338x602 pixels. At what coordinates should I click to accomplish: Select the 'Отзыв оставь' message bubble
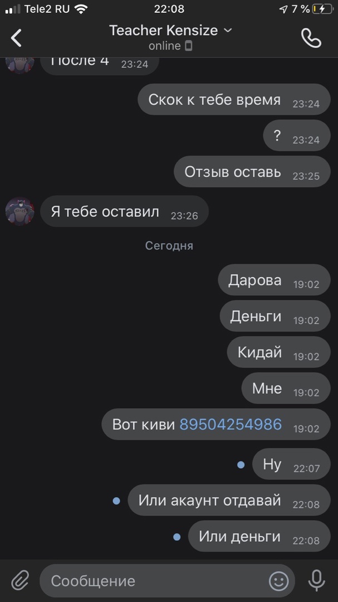pos(252,172)
